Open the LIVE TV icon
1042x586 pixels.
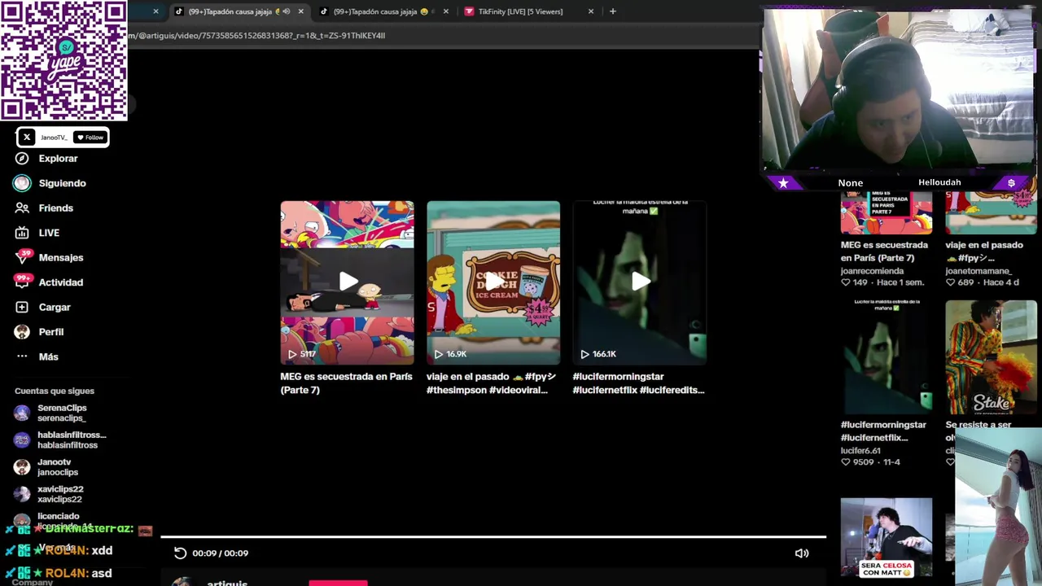pyautogui.click(x=22, y=233)
